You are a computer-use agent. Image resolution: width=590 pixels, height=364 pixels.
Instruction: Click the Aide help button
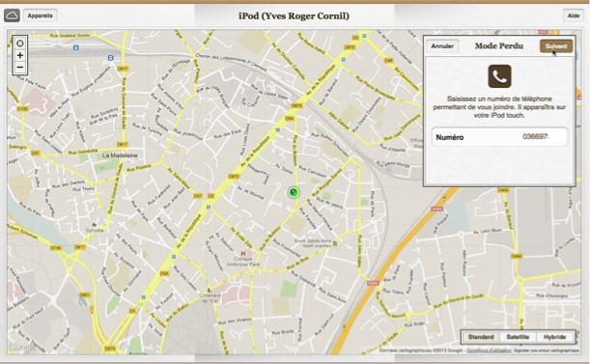[x=574, y=15]
